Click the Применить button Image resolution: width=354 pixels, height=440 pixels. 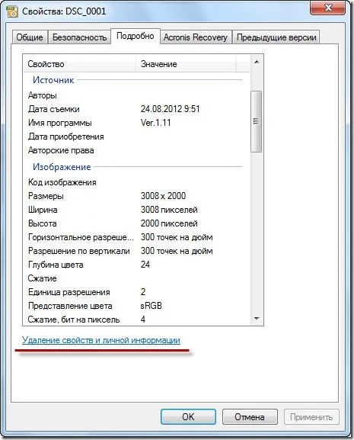[x=311, y=416]
